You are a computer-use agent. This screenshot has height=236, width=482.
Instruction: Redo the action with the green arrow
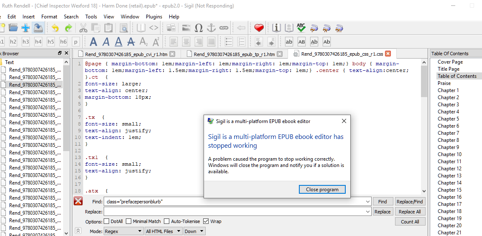(x=68, y=28)
